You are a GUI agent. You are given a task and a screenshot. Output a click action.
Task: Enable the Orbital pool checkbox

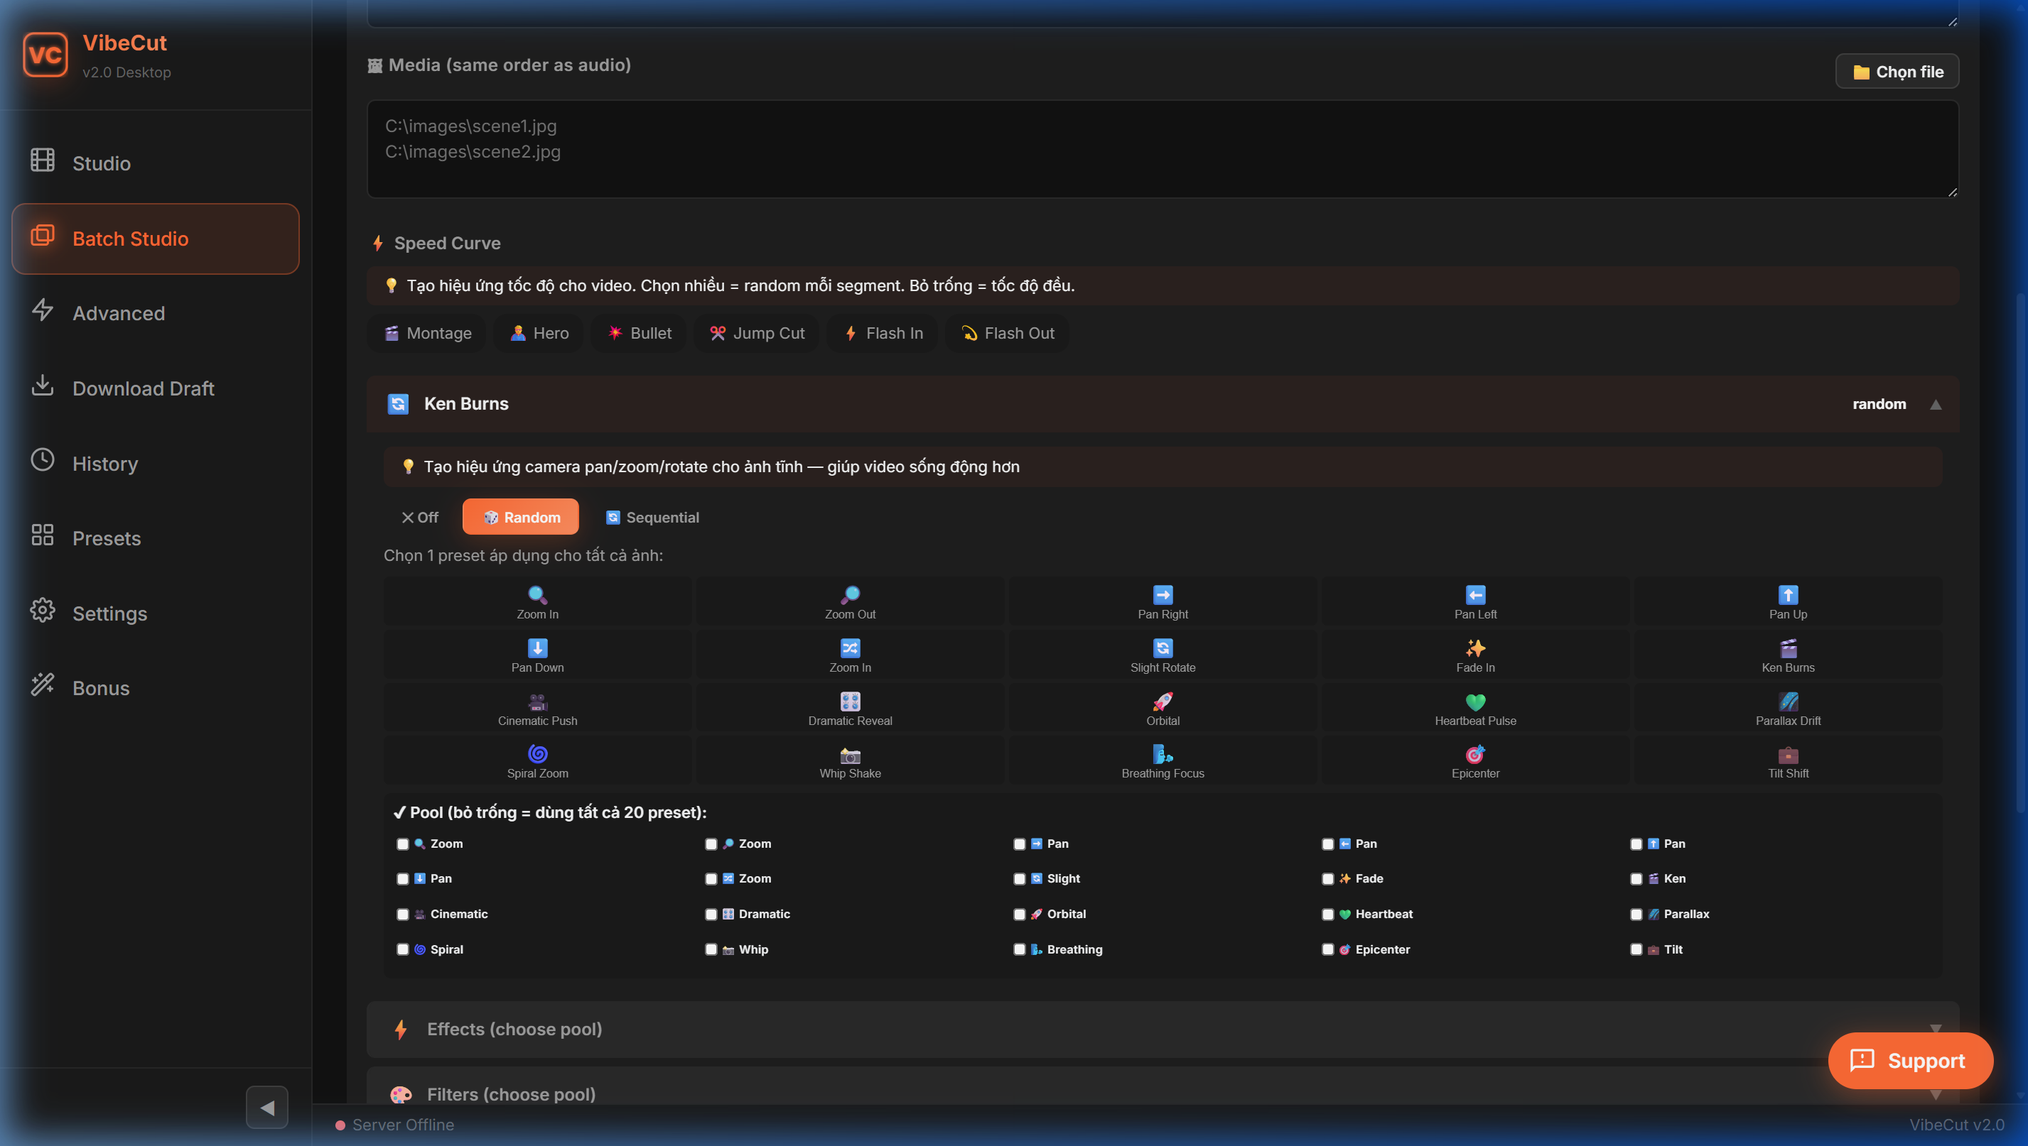pos(1019,915)
